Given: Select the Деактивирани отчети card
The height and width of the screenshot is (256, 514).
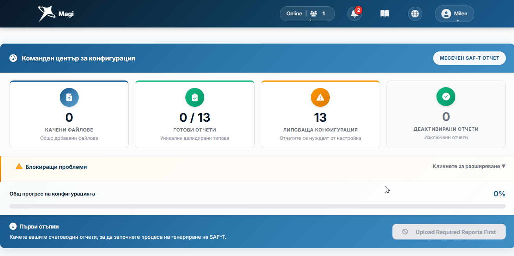Looking at the screenshot, I should tap(446, 114).
